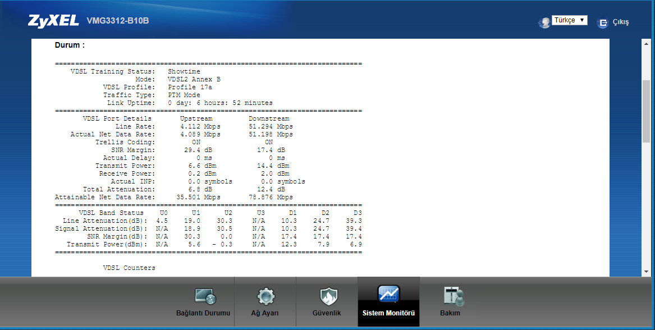Click the scrollbar down arrow
Screen dimensions: 655x330
(x=646, y=272)
